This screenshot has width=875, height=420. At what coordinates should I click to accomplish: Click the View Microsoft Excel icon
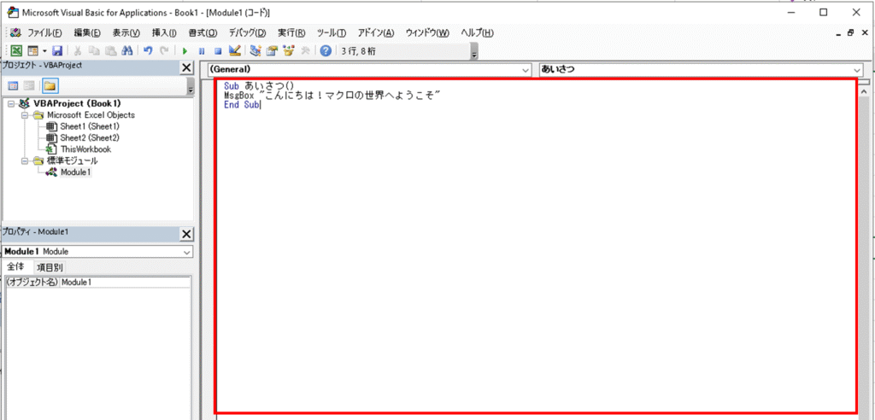click(x=17, y=50)
